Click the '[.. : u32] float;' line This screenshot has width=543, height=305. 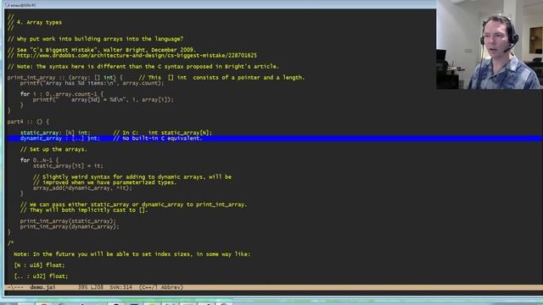coord(41,276)
